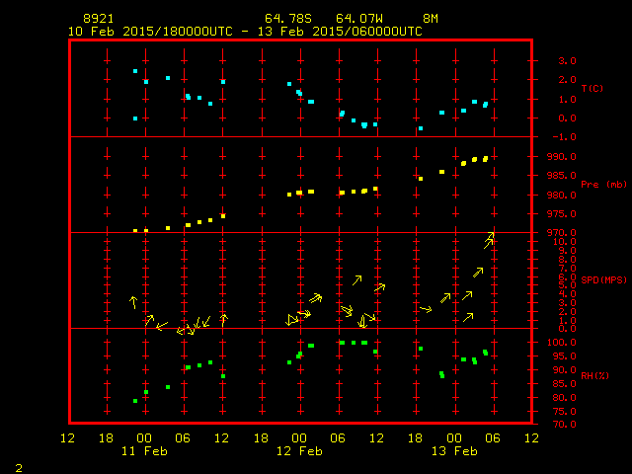Click the T(C) temperature axis label
Viewport: 632px width, 474px height.
592,89
